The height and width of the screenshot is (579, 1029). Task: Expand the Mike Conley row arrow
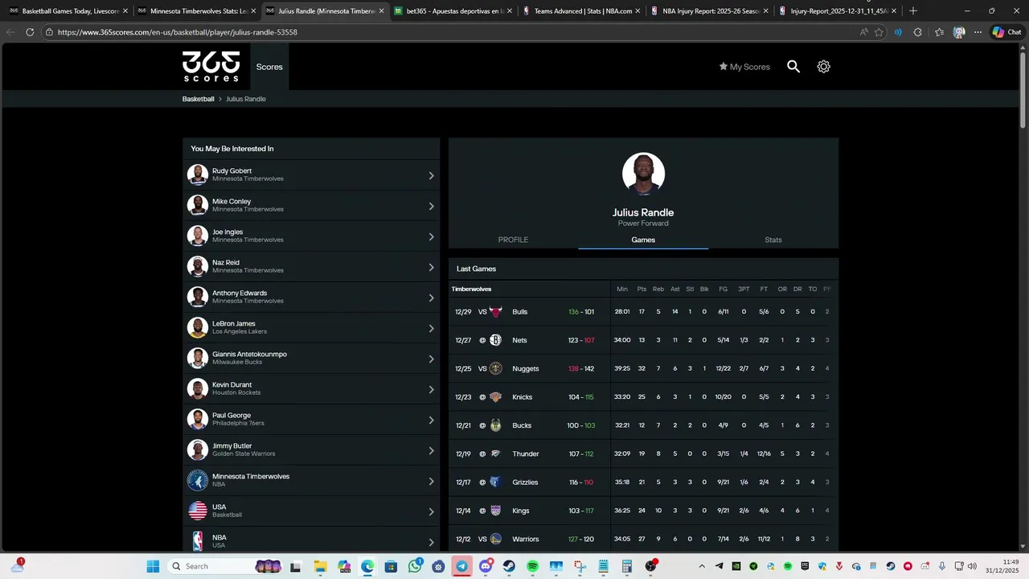431,206
